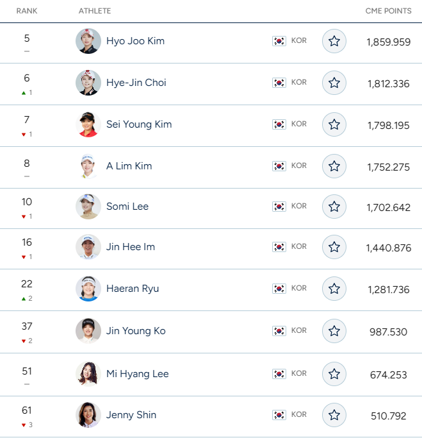Click the Korean flag beside Somi Lee

[279, 207]
